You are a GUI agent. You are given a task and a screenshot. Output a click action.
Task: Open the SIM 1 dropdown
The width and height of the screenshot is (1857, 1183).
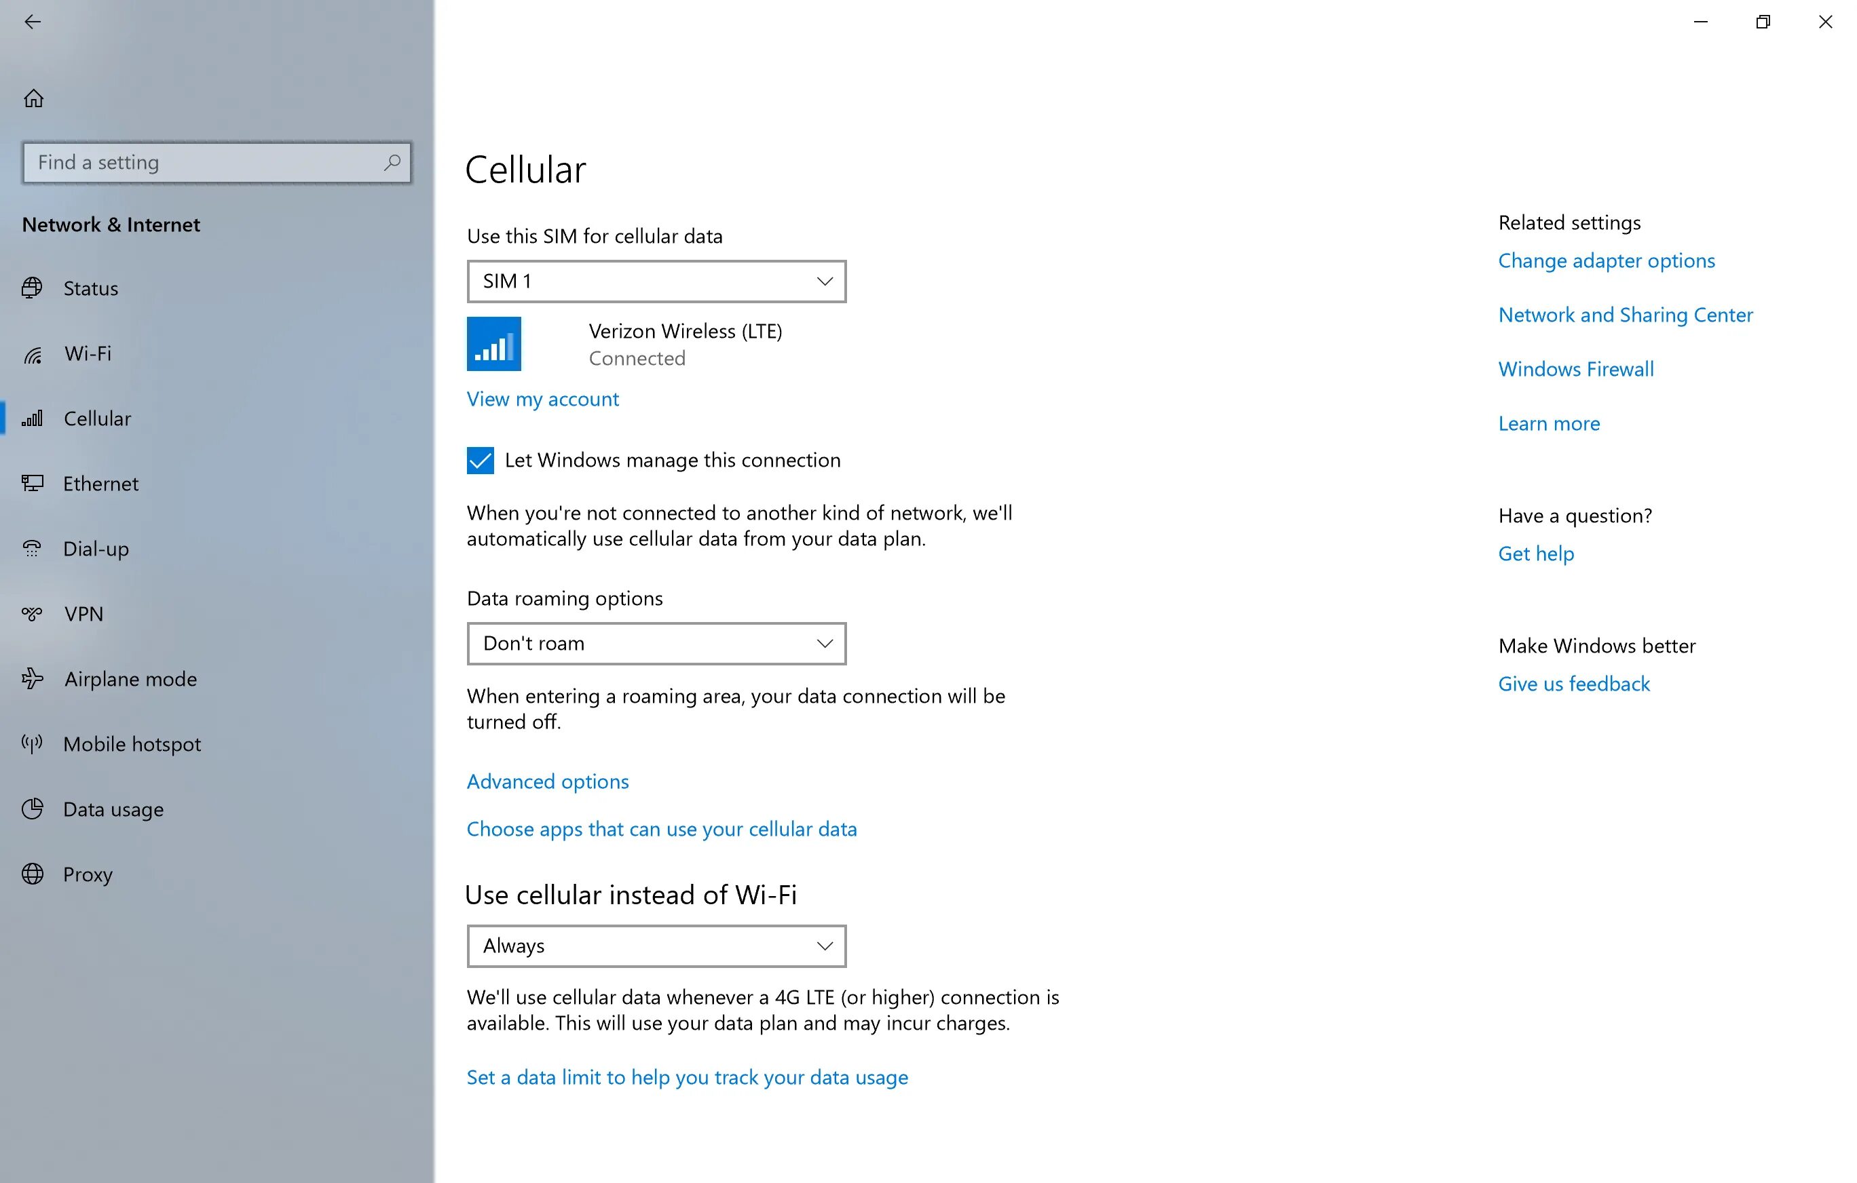pos(656,282)
